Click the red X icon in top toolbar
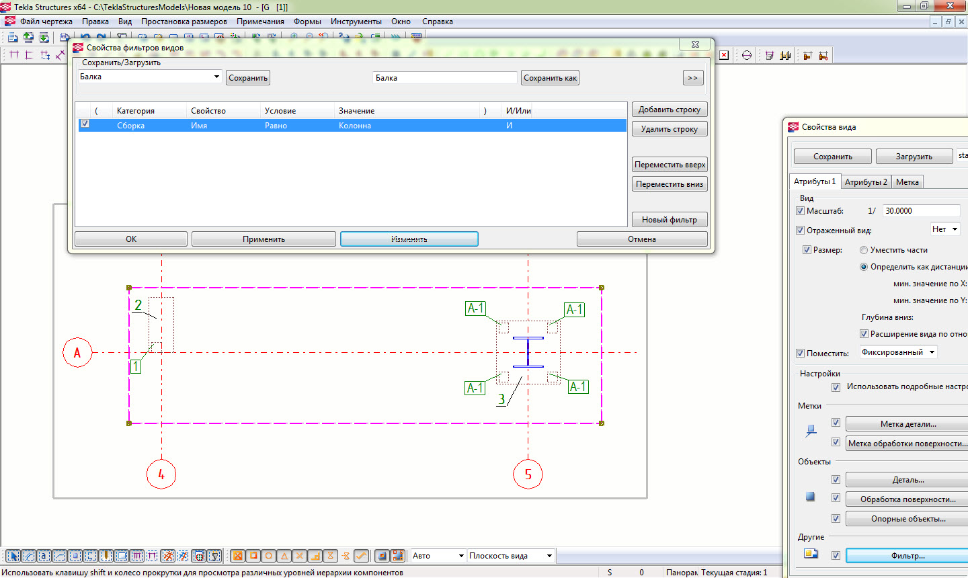Viewport: 968px width, 578px height. pyautogui.click(x=724, y=55)
